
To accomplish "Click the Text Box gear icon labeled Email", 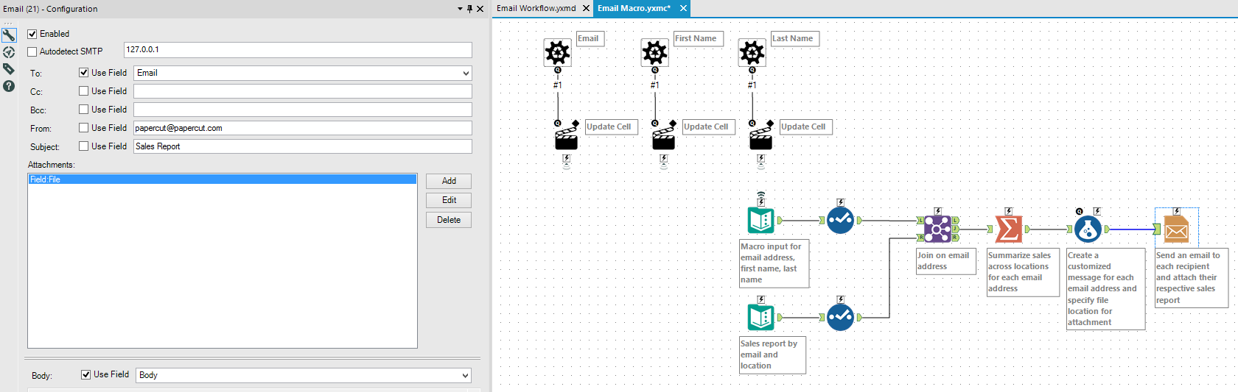I will click(557, 53).
